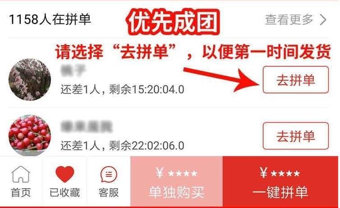Click first blurred username above 15:20:04 timer
Image resolution: width=340 pixels, height=208 pixels.
[x=73, y=70]
